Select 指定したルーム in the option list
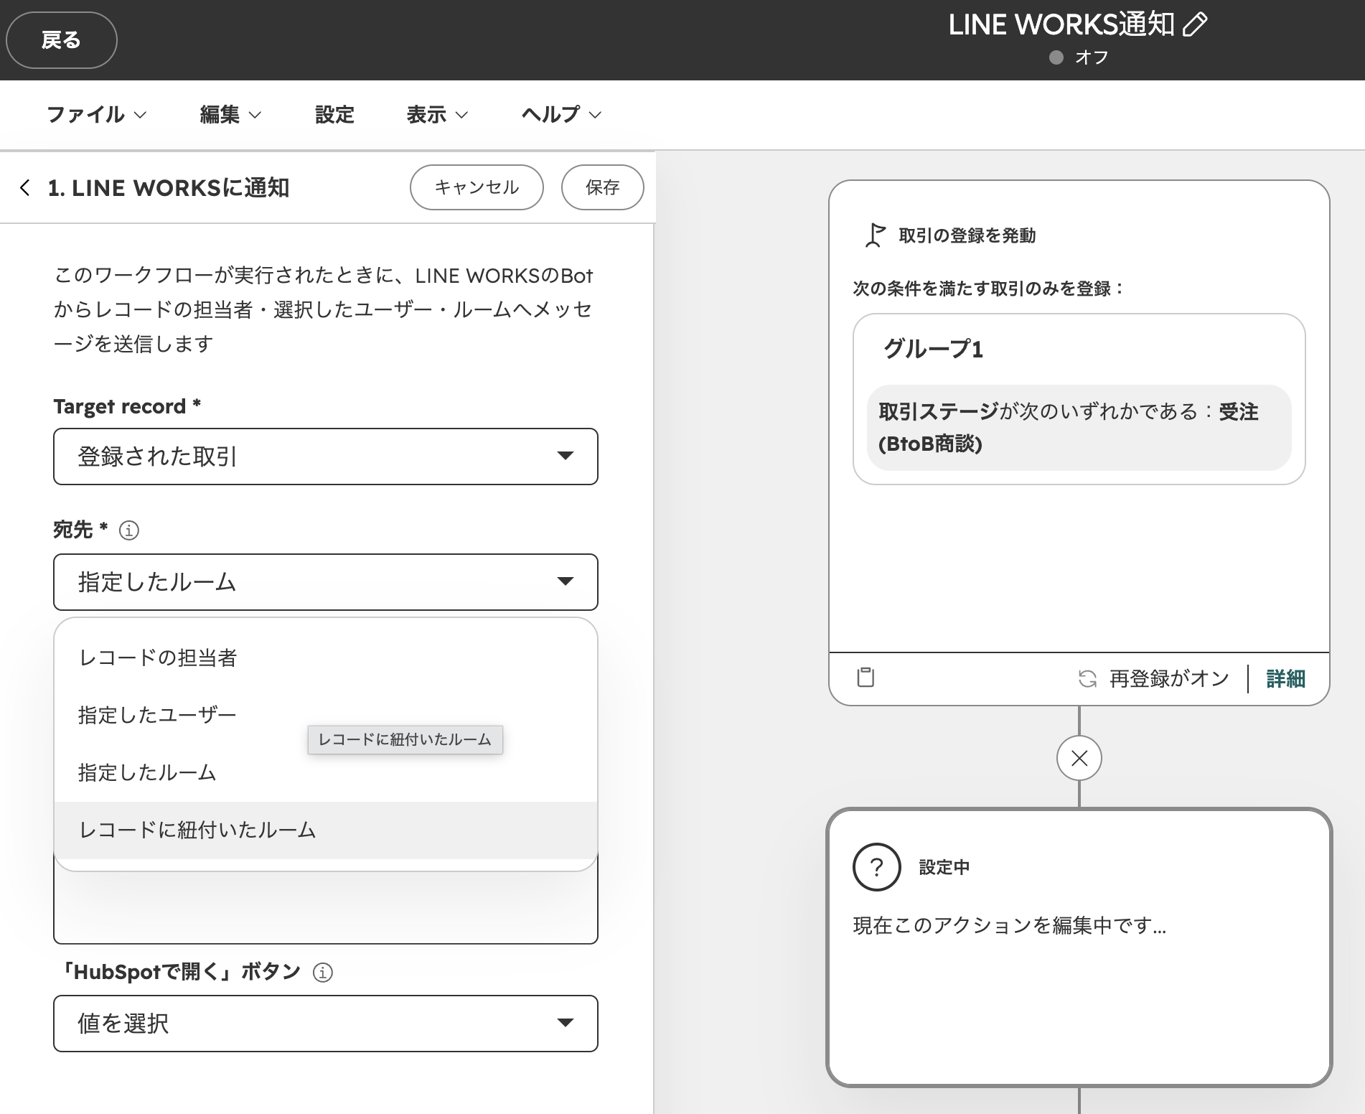The height and width of the screenshot is (1114, 1365). pos(326,773)
